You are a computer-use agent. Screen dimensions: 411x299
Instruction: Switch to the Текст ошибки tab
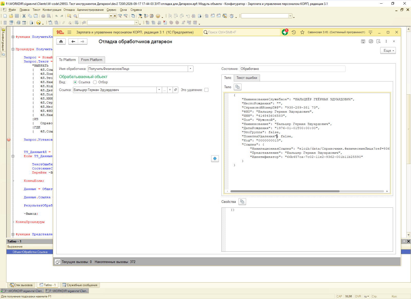point(247,78)
